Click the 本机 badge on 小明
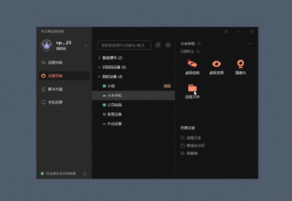Viewport: 292px width, 201px height. tap(167, 86)
